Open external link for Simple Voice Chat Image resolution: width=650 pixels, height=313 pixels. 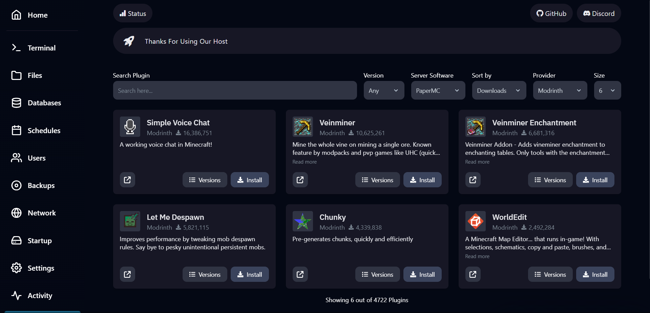pyautogui.click(x=127, y=180)
